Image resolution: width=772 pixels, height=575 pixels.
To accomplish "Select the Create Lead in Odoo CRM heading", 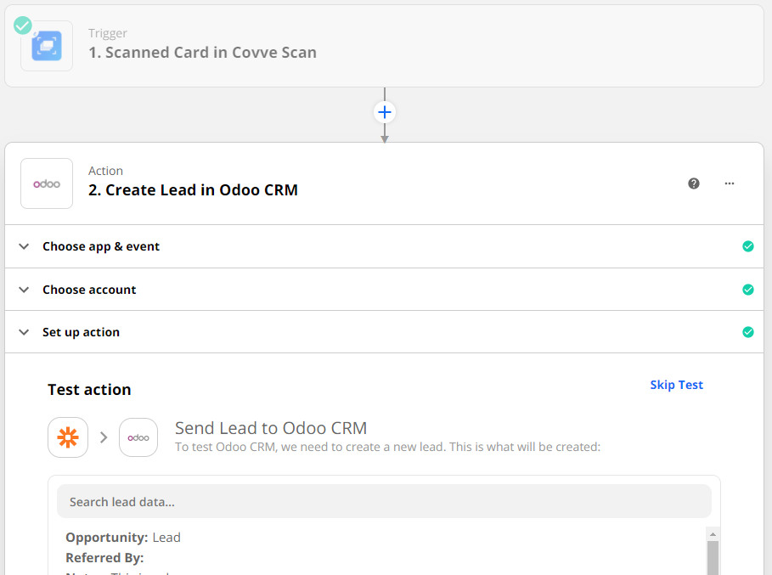I will (193, 189).
